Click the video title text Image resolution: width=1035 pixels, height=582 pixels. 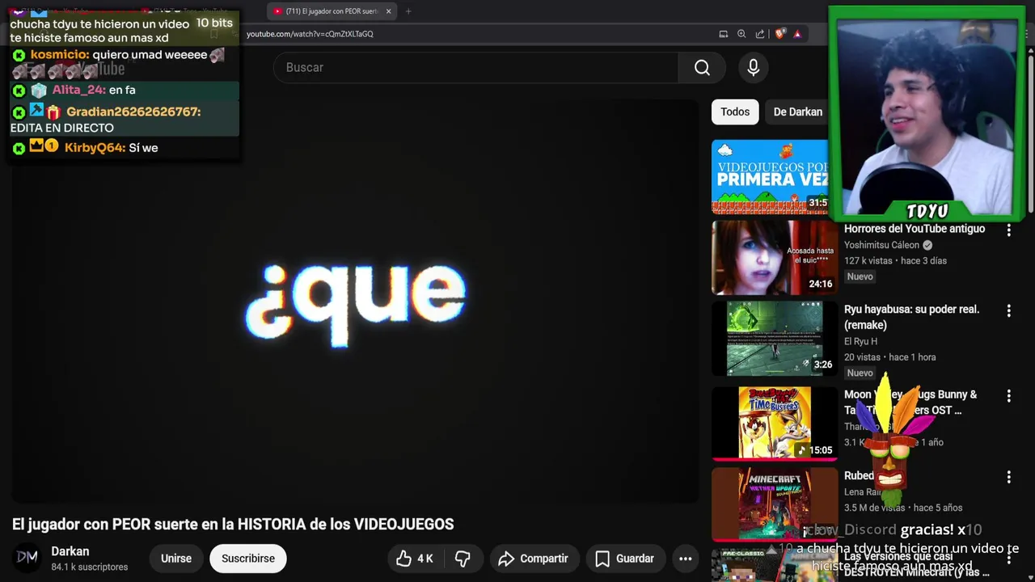233,525
